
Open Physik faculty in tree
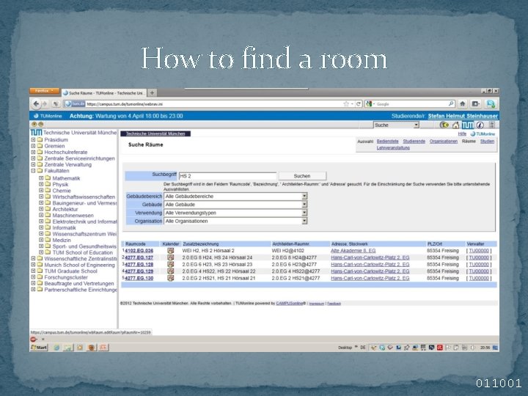60,185
